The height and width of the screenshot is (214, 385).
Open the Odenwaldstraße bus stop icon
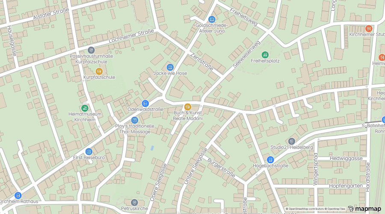click(x=145, y=104)
